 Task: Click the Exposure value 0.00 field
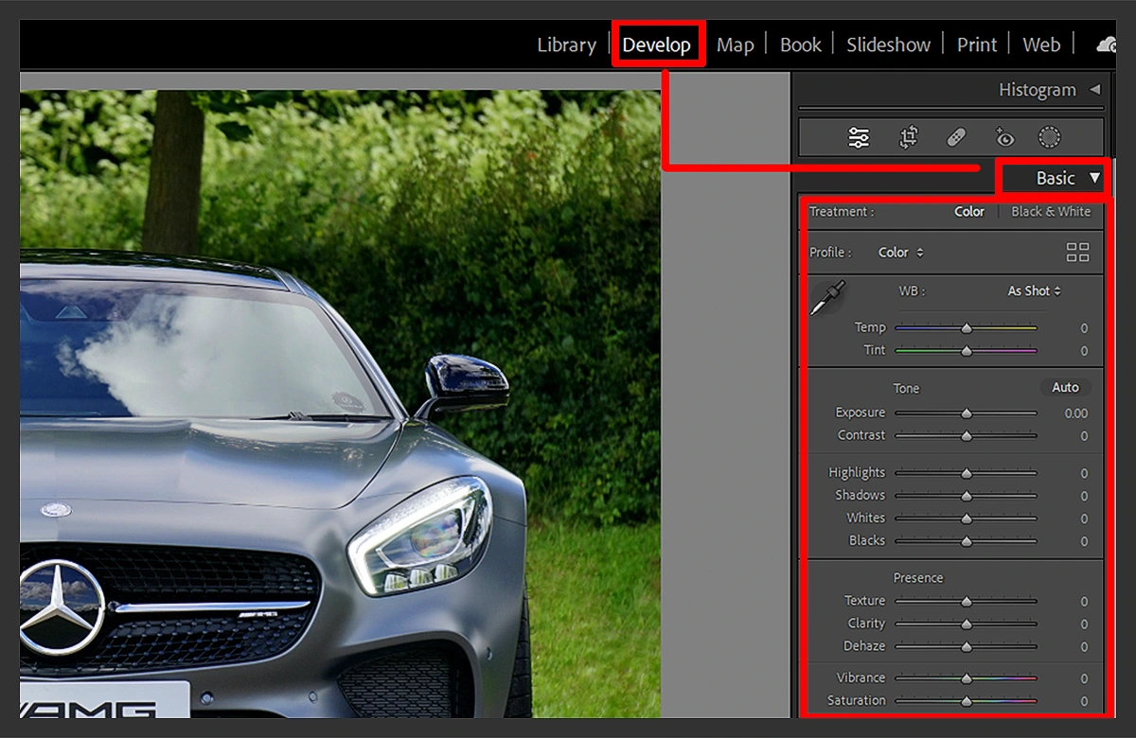(x=1075, y=413)
